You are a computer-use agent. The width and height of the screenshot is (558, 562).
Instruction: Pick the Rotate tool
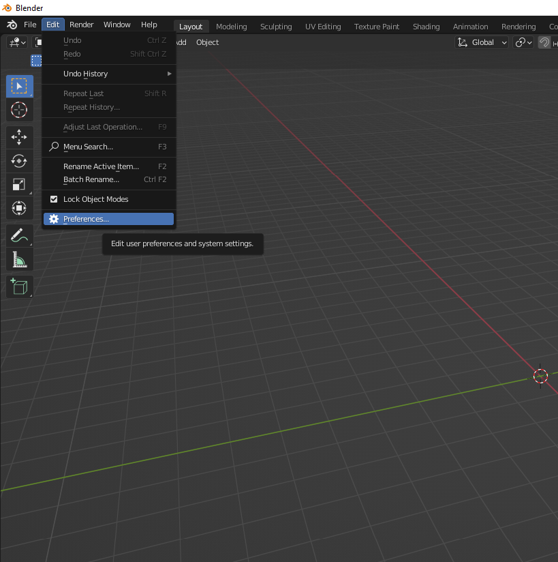click(x=19, y=161)
